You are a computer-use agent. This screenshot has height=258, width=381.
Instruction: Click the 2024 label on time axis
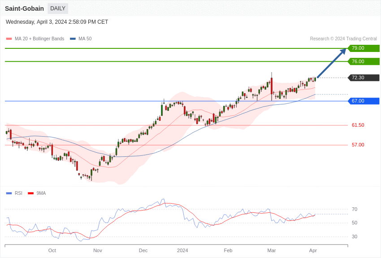182,250
